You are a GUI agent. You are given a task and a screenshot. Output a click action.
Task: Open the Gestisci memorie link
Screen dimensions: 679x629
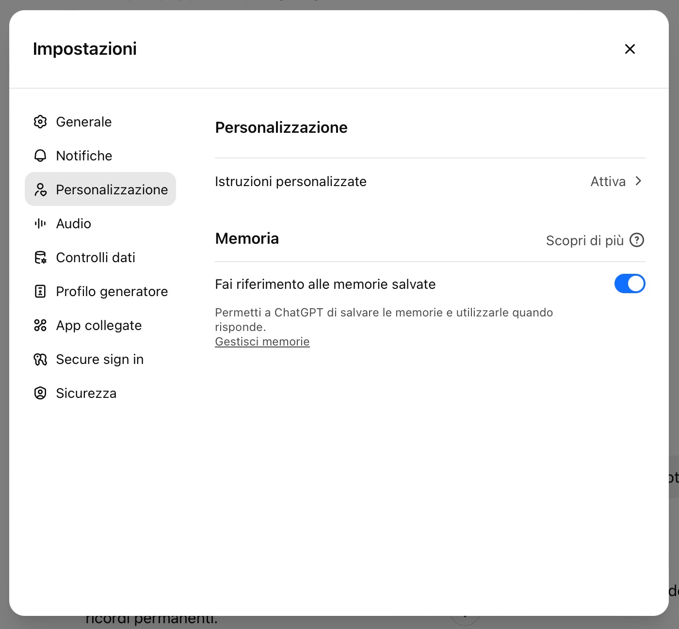[x=262, y=342]
